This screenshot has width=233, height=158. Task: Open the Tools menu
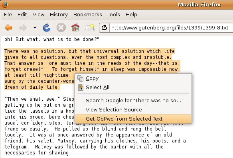[114, 14]
